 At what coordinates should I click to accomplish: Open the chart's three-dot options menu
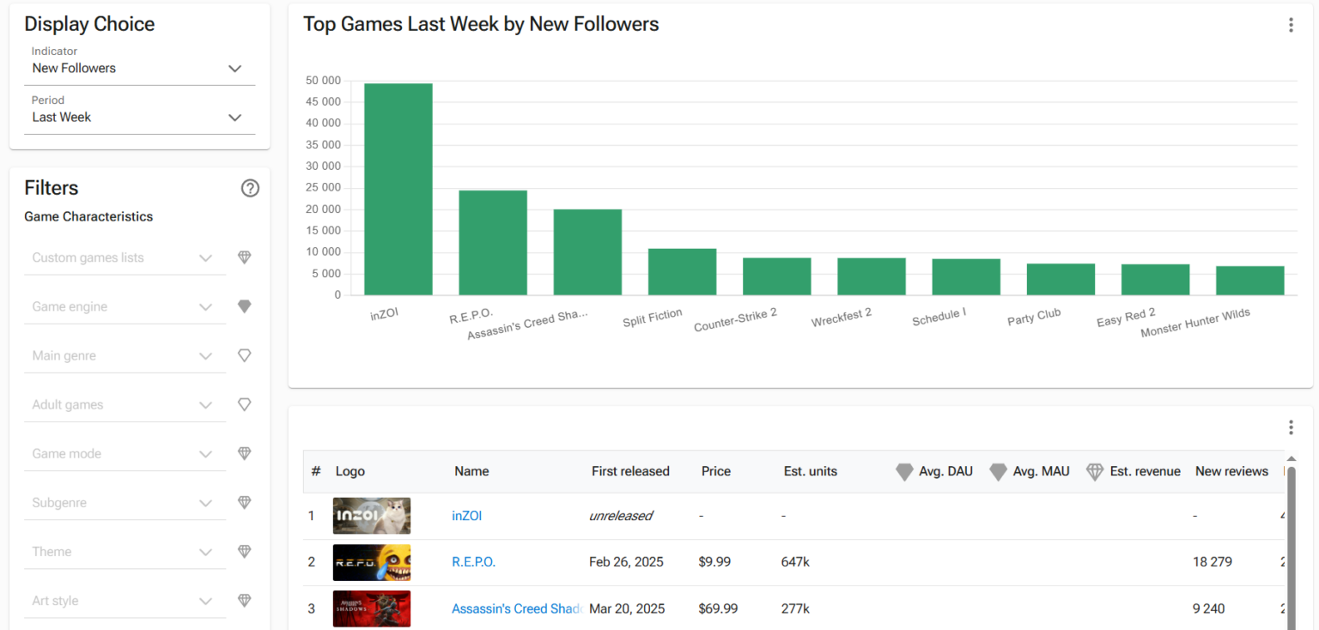pyautogui.click(x=1291, y=25)
